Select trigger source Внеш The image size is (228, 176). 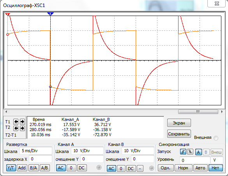point(216,152)
